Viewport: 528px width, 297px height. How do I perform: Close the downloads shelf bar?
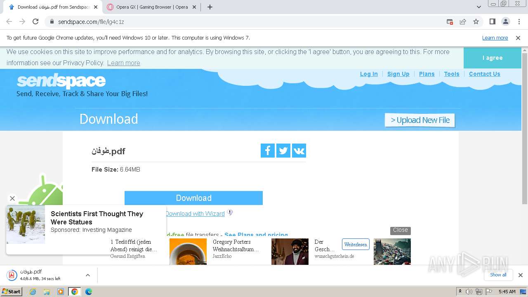pos(521,275)
